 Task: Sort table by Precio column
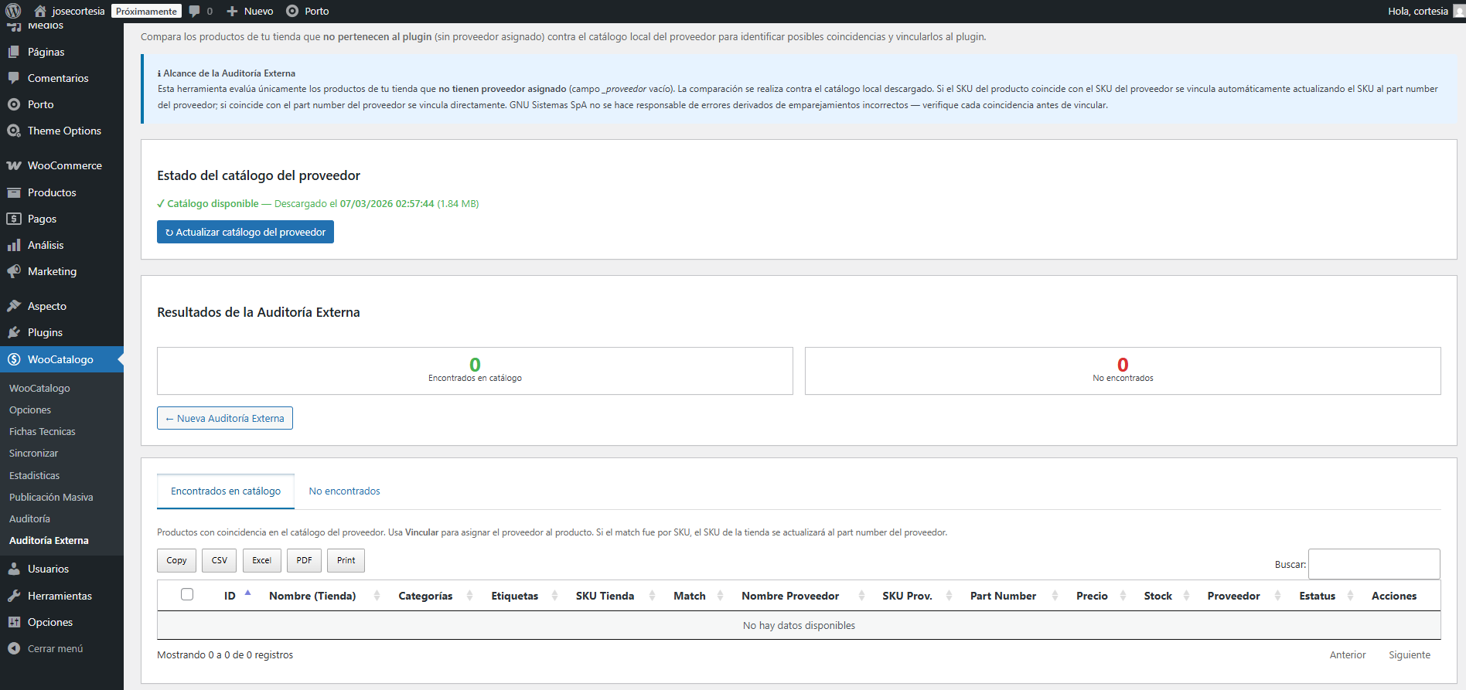tap(1092, 596)
